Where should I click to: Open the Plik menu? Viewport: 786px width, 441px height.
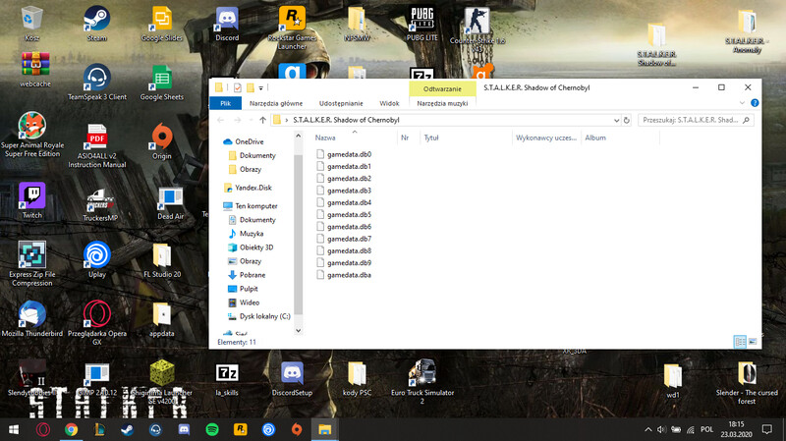click(x=225, y=102)
